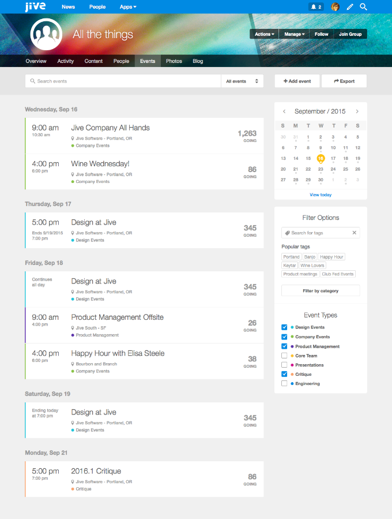This screenshot has width=392, height=519.
Task: Select September 9 in calendar
Action: pos(321,148)
